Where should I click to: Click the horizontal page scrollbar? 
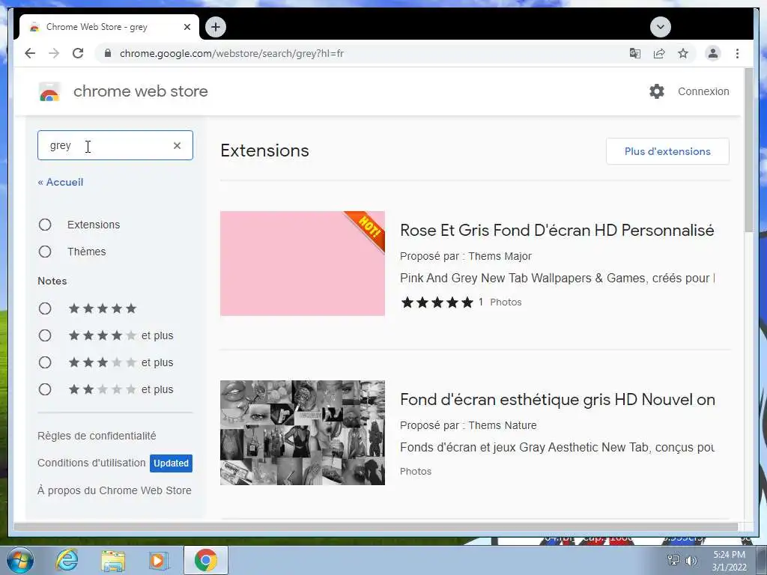pos(376,526)
